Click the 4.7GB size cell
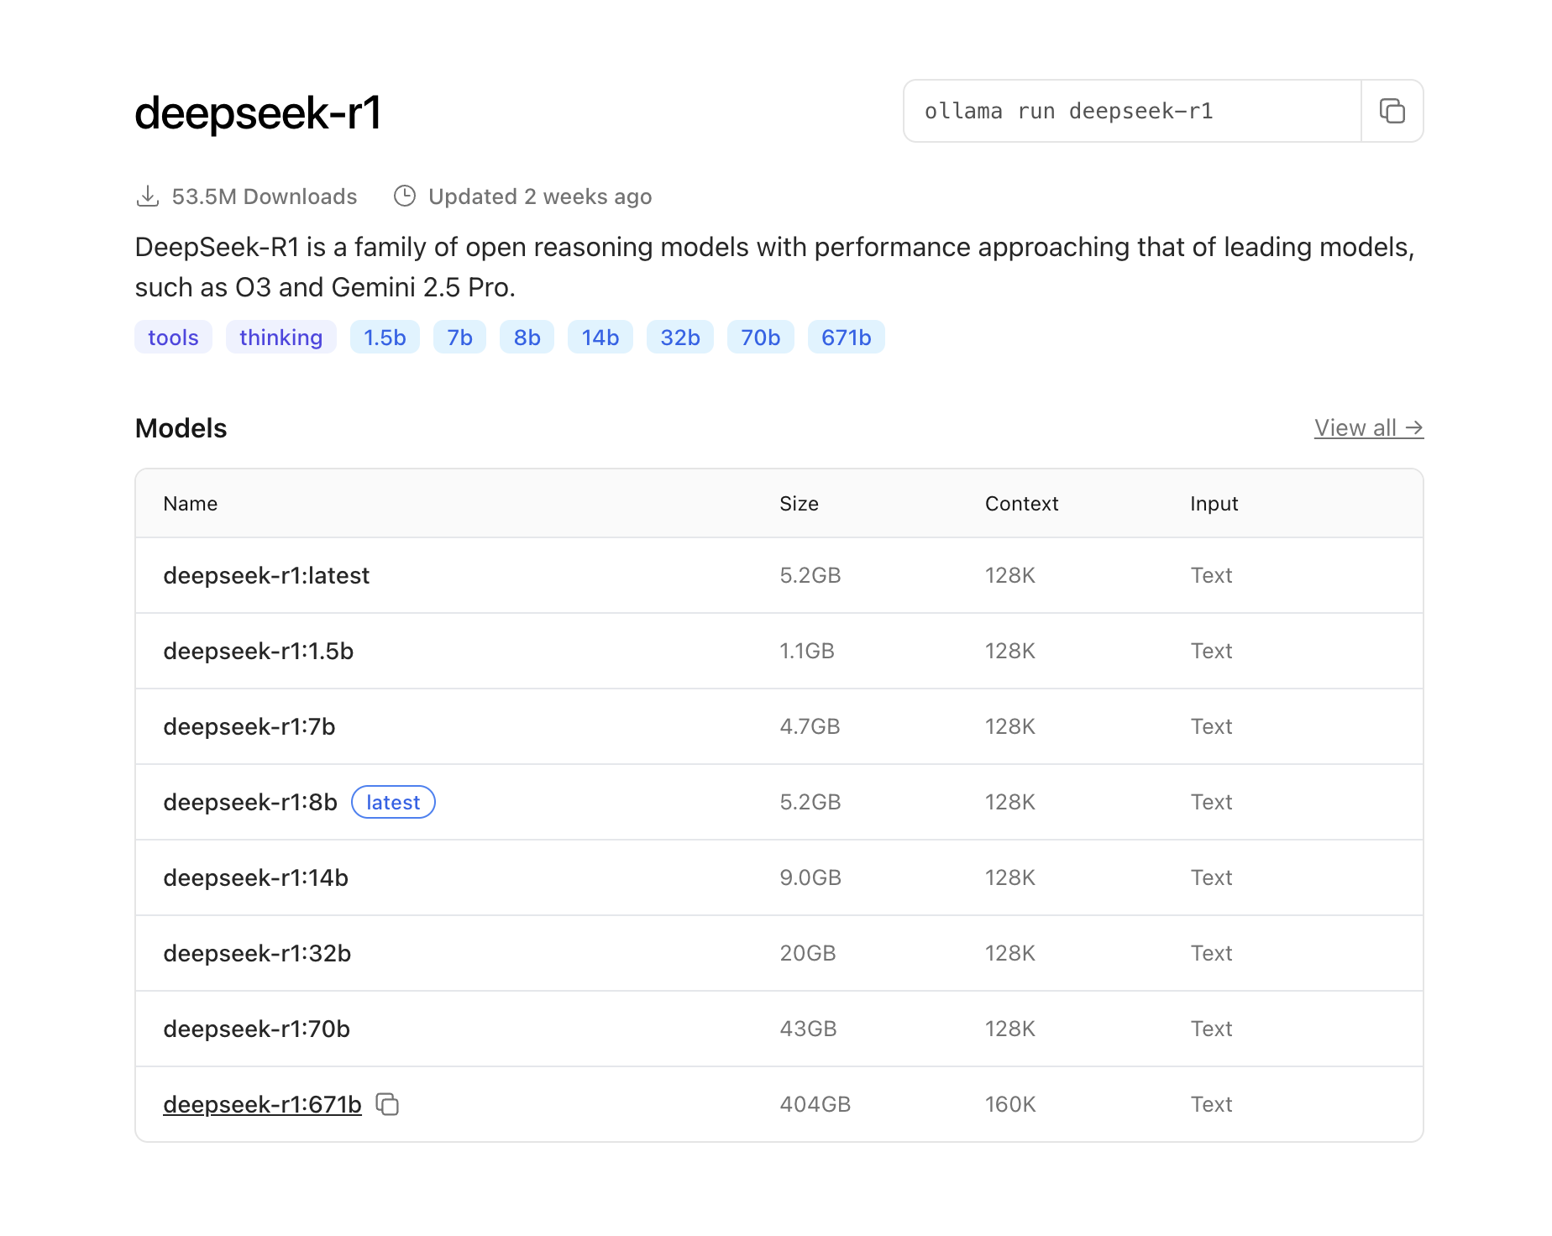The width and height of the screenshot is (1552, 1236). click(810, 726)
